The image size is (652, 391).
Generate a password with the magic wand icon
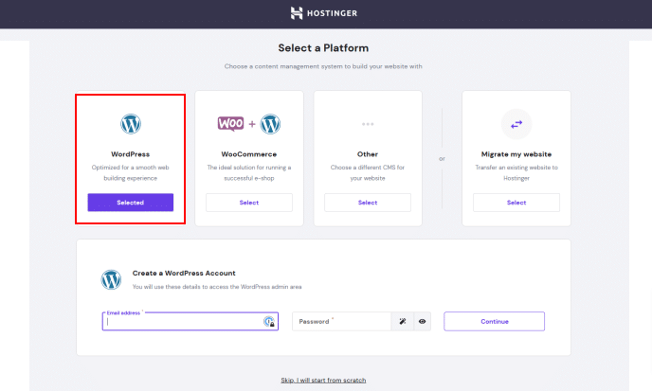click(403, 321)
